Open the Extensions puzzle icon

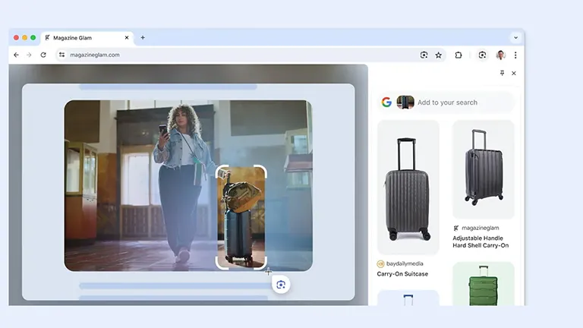click(459, 55)
